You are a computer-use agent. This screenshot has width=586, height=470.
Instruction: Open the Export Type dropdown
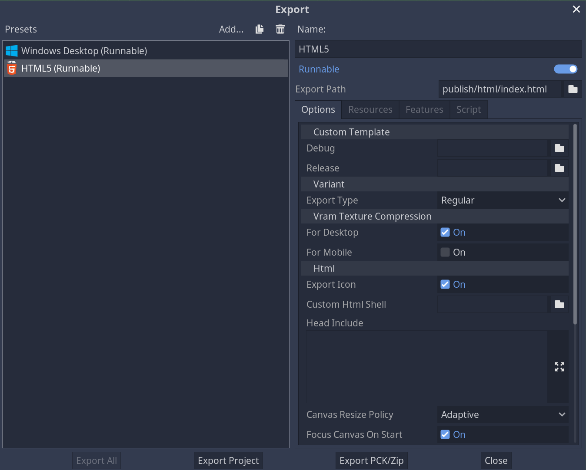coord(503,200)
